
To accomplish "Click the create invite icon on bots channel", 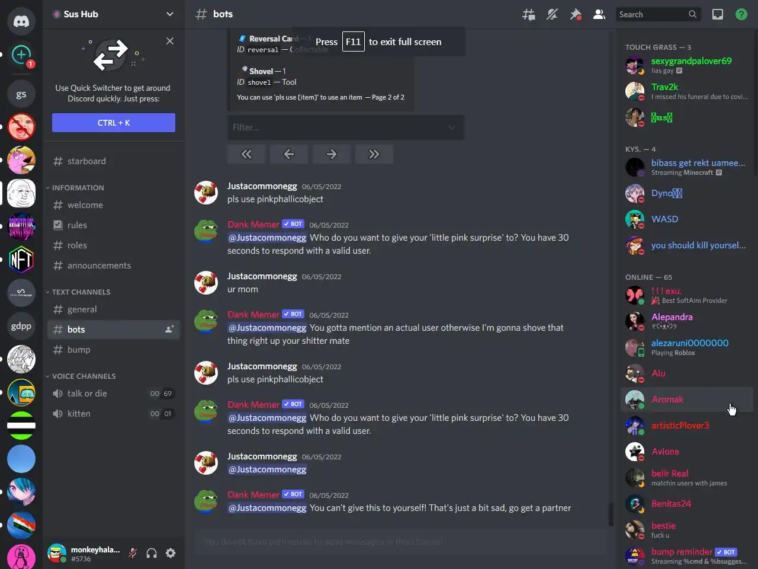I will (x=169, y=329).
